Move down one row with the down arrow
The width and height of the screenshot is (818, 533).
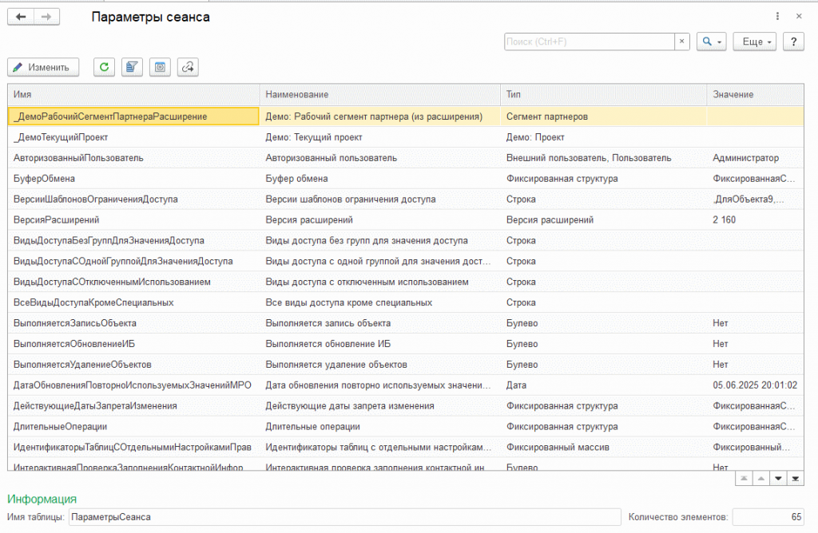(778, 478)
